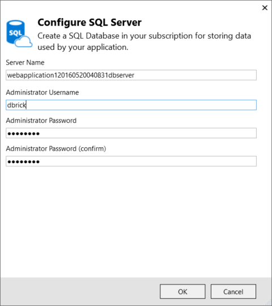Dismiss the dialog with Cancel
Viewport: 272px width, 306px height.
[x=233, y=291]
